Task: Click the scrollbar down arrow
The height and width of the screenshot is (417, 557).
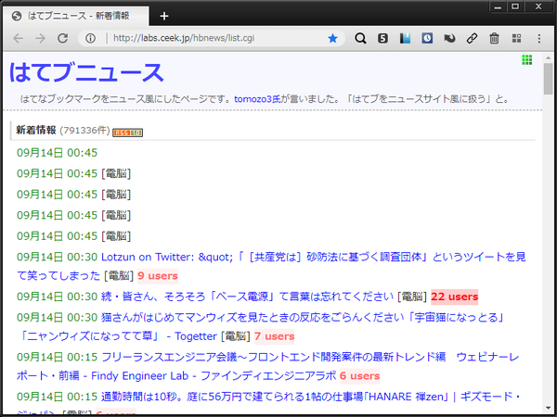Action: point(548,409)
